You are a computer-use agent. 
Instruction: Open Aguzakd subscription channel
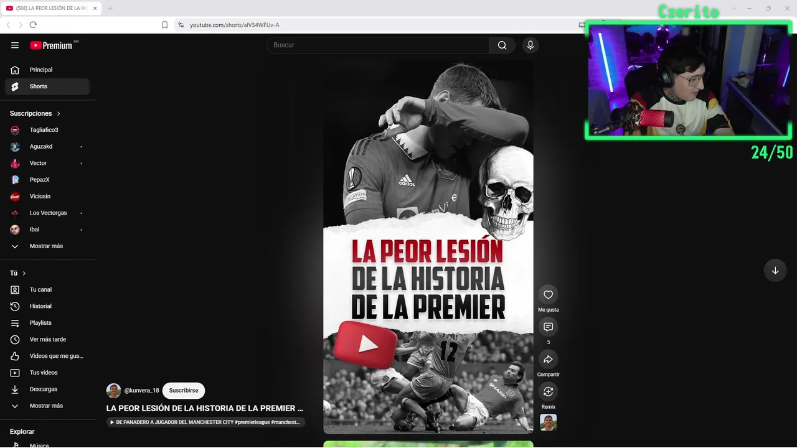(x=47, y=146)
